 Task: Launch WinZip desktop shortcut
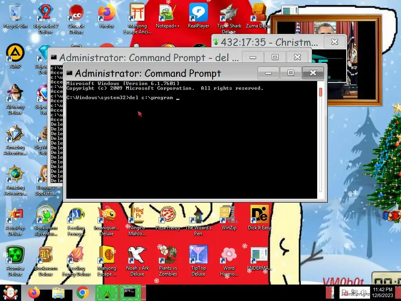(229, 218)
